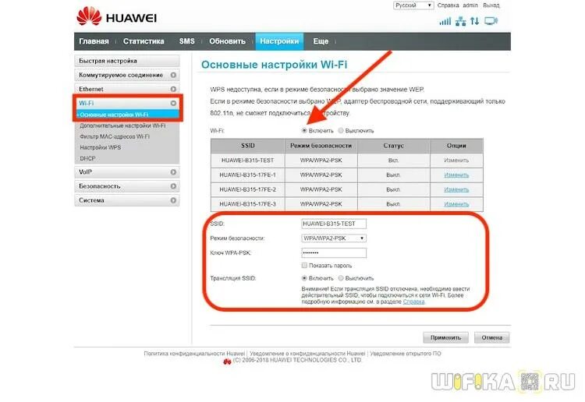Click Изменить for HUAWEI-B315-17FE-2 row

tap(456, 189)
